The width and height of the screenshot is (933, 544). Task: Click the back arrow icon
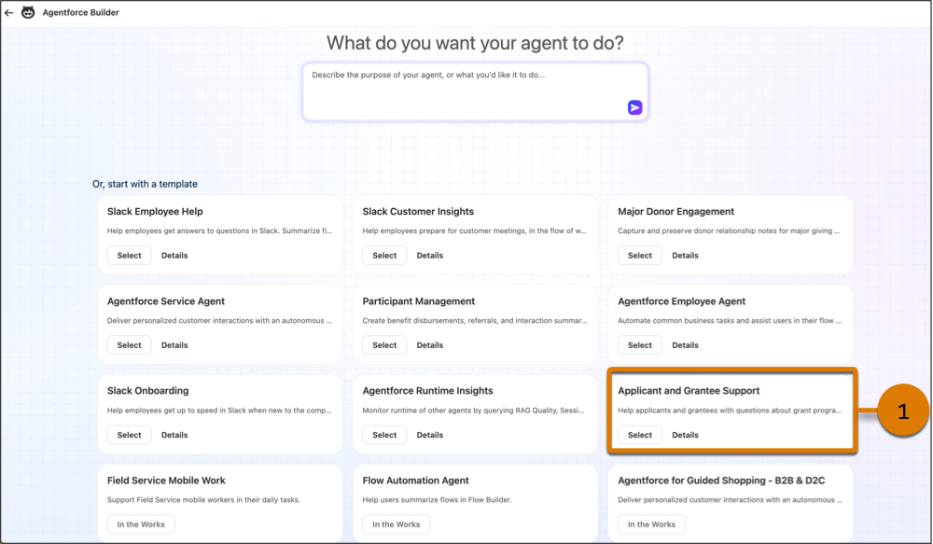point(9,12)
